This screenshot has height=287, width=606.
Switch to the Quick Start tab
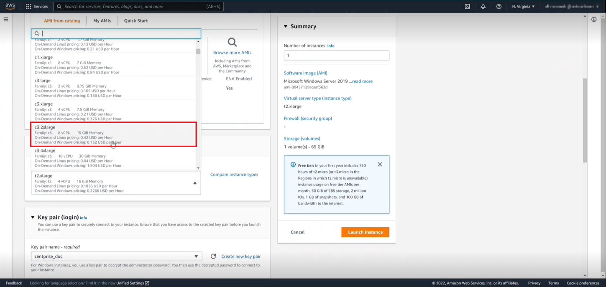coord(136,20)
